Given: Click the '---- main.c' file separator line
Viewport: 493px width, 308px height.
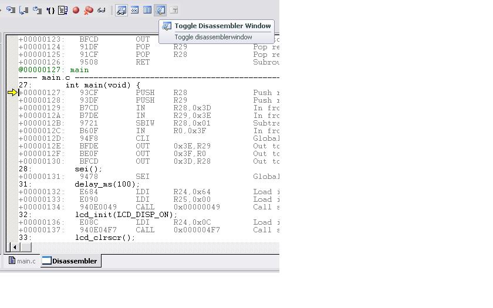Looking at the screenshot, I should tap(148, 77).
